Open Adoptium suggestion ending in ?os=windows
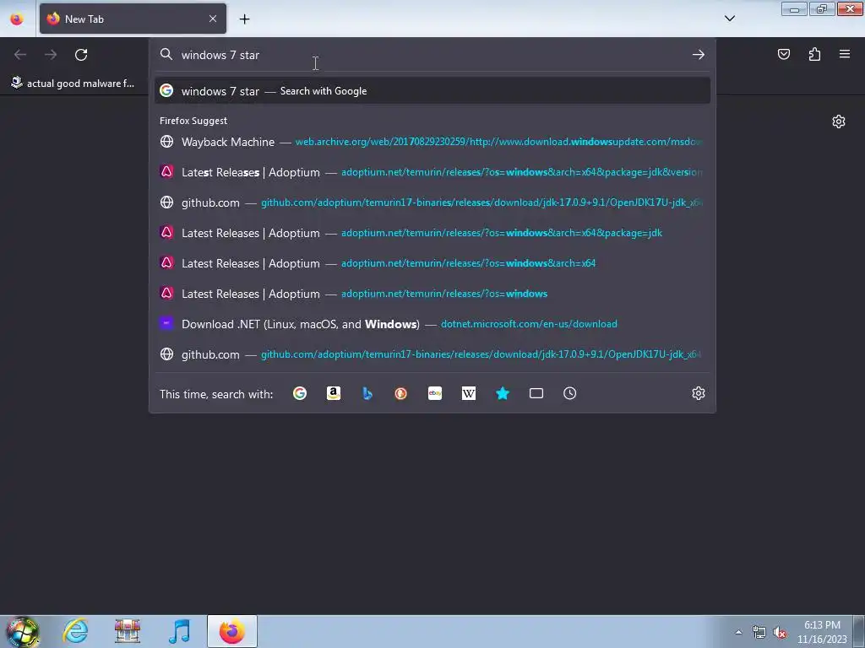 tap(432, 294)
